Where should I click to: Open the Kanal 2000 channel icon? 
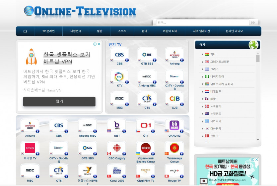(x=116, y=171)
